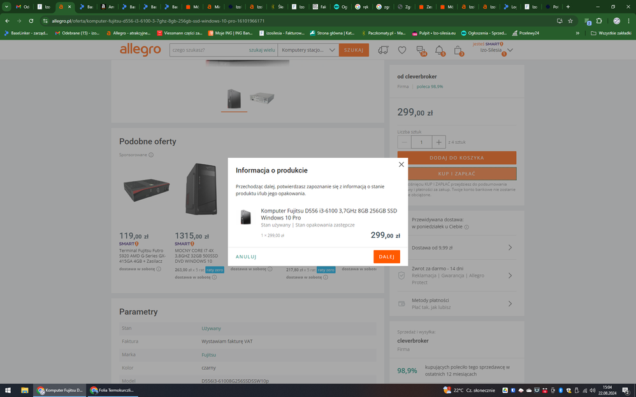Viewport: 636px width, 397px height.
Task: Open Paczkomaty.pl bookmark
Action: [383, 33]
